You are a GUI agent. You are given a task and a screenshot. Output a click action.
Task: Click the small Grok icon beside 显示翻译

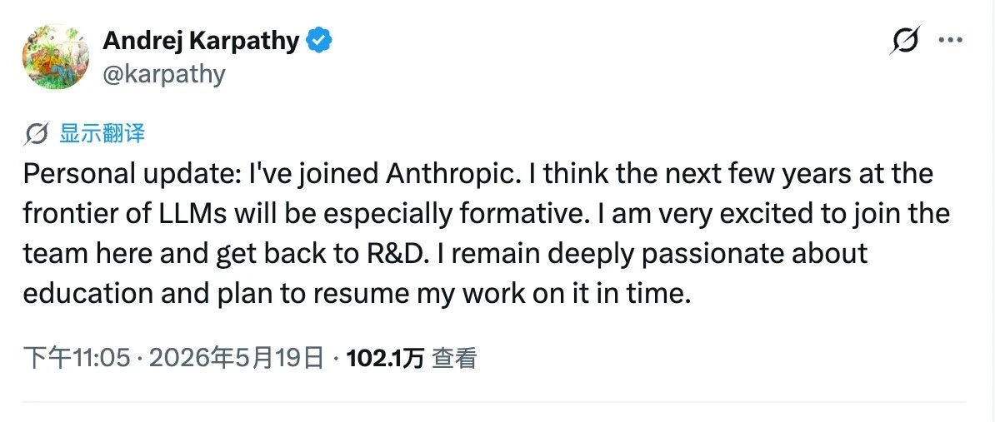(37, 134)
